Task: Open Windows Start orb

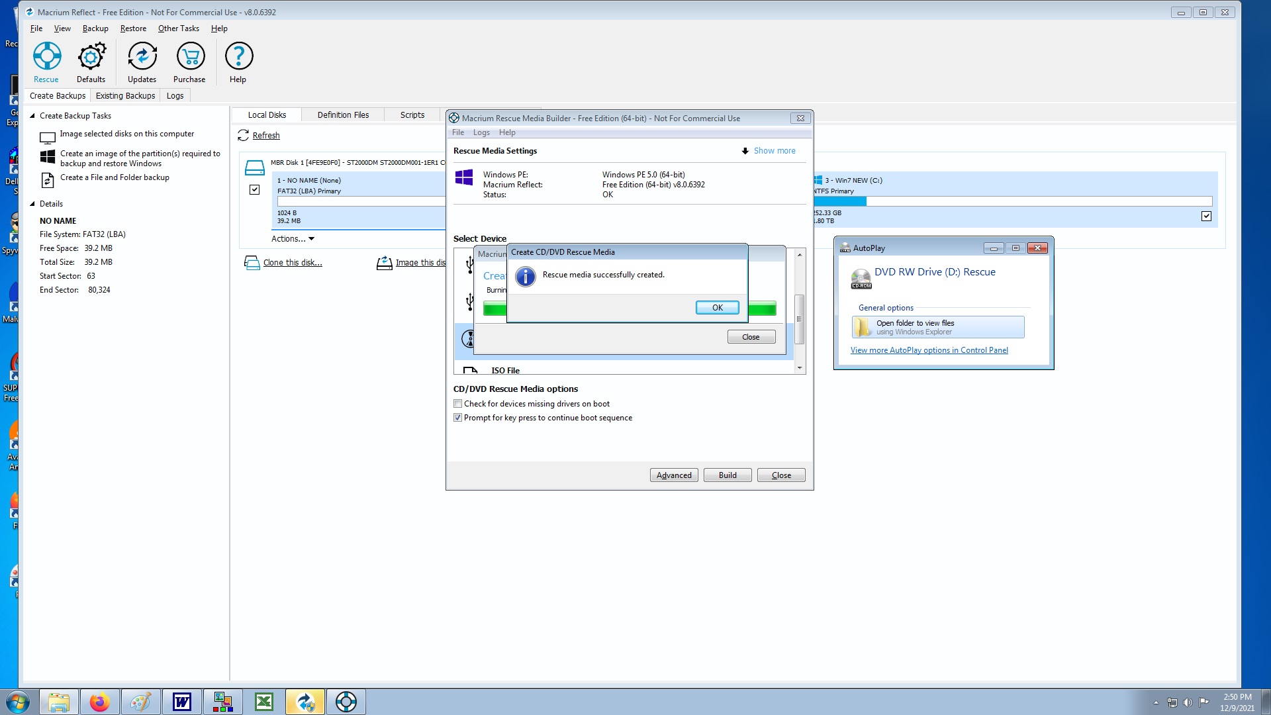Action: point(18,702)
